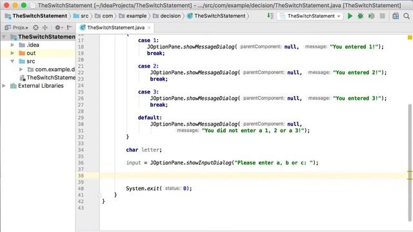Close TheSwitchStatement.java editor tab
Image resolution: width=413 pixels, height=232 pixels.
pos(149,28)
